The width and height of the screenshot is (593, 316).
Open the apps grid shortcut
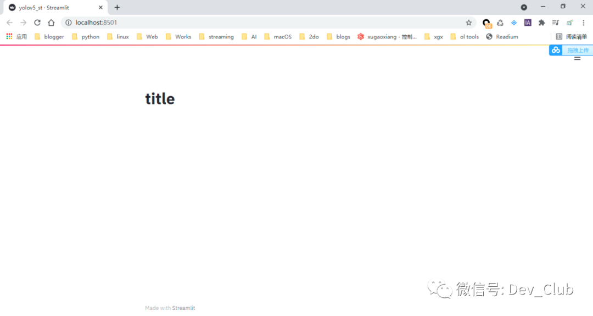(16, 37)
